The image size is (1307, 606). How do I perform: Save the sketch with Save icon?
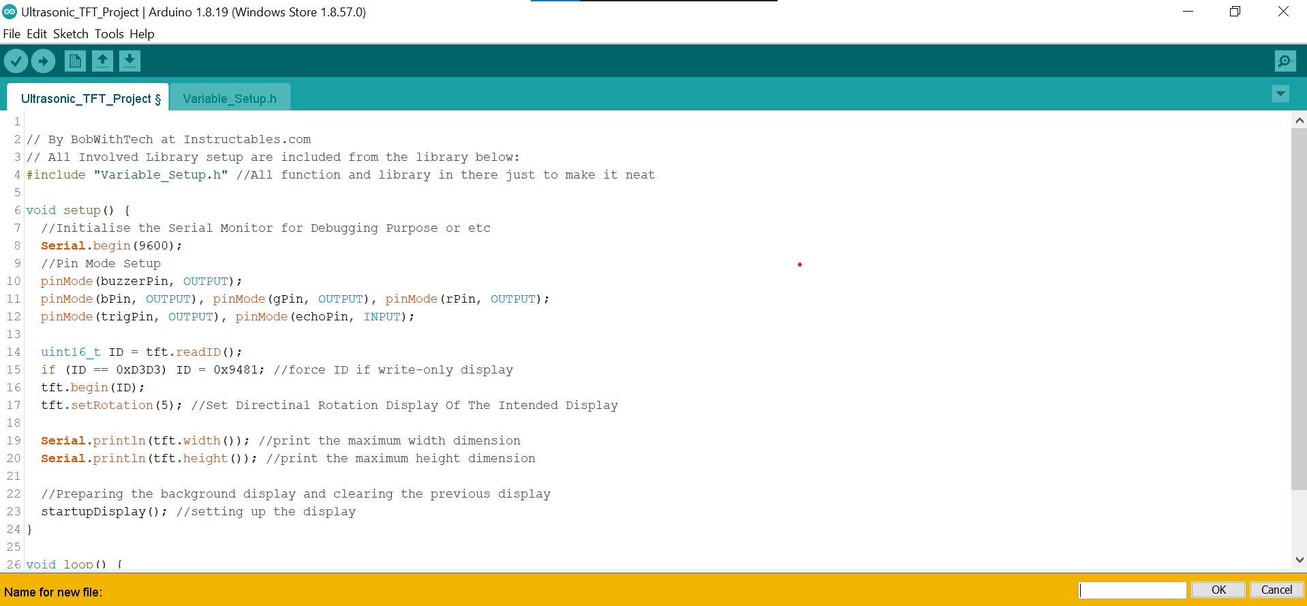[x=129, y=61]
